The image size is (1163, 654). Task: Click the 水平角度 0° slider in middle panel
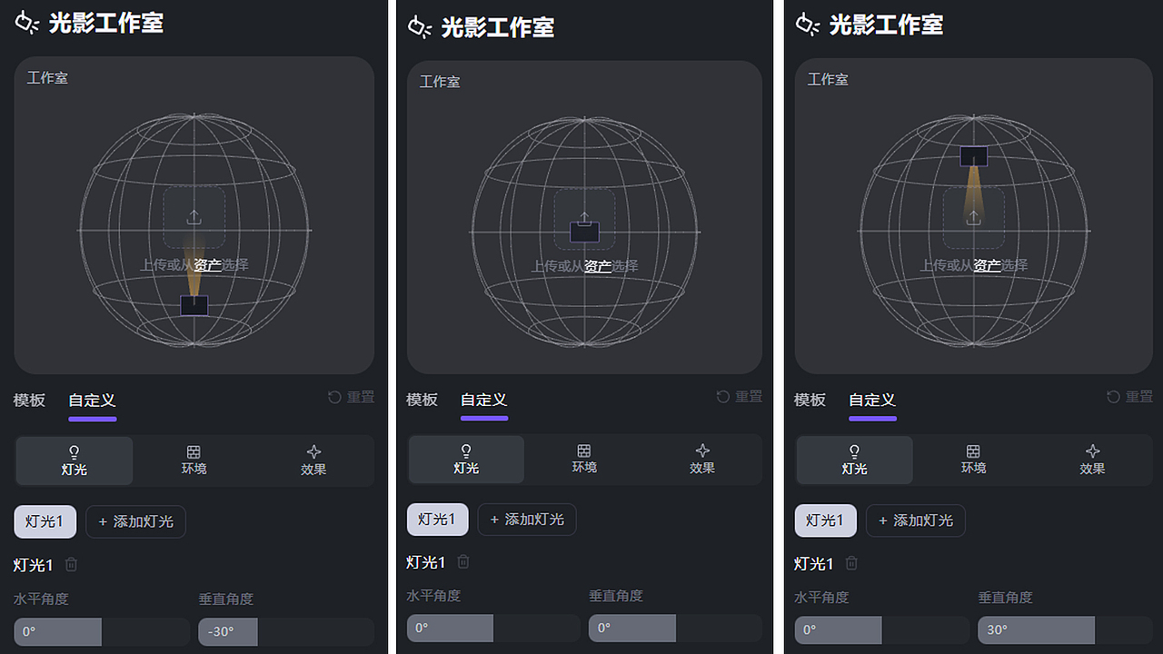tap(493, 628)
